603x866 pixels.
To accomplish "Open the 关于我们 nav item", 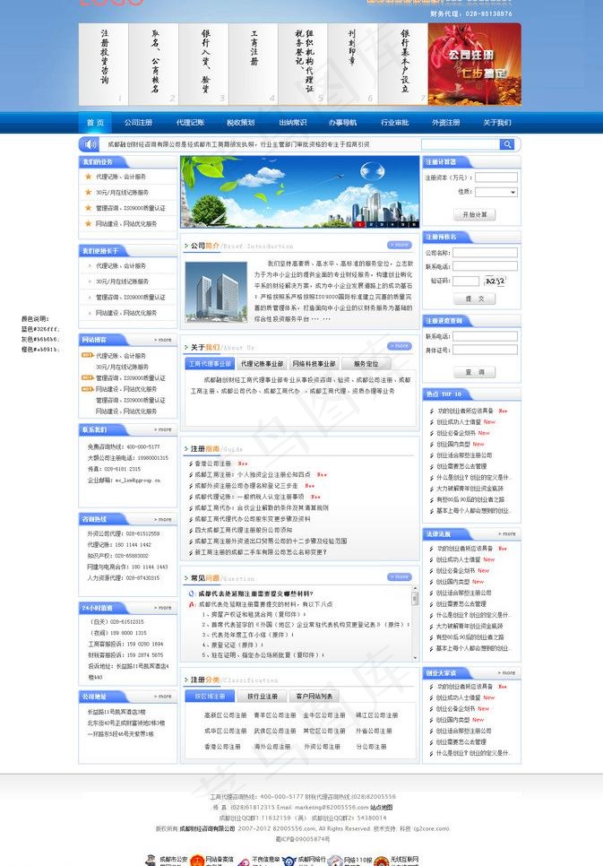I will pos(497,123).
